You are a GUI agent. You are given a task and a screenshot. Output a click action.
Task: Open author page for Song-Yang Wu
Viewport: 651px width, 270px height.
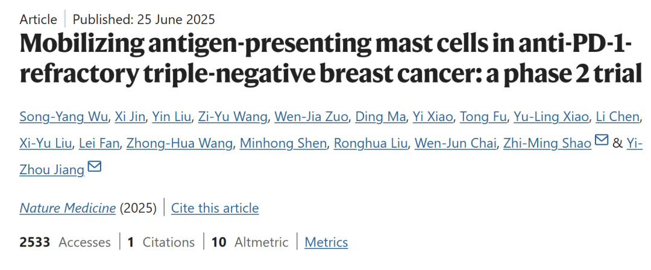click(64, 117)
